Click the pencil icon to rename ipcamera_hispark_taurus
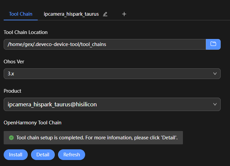 pos(105,14)
